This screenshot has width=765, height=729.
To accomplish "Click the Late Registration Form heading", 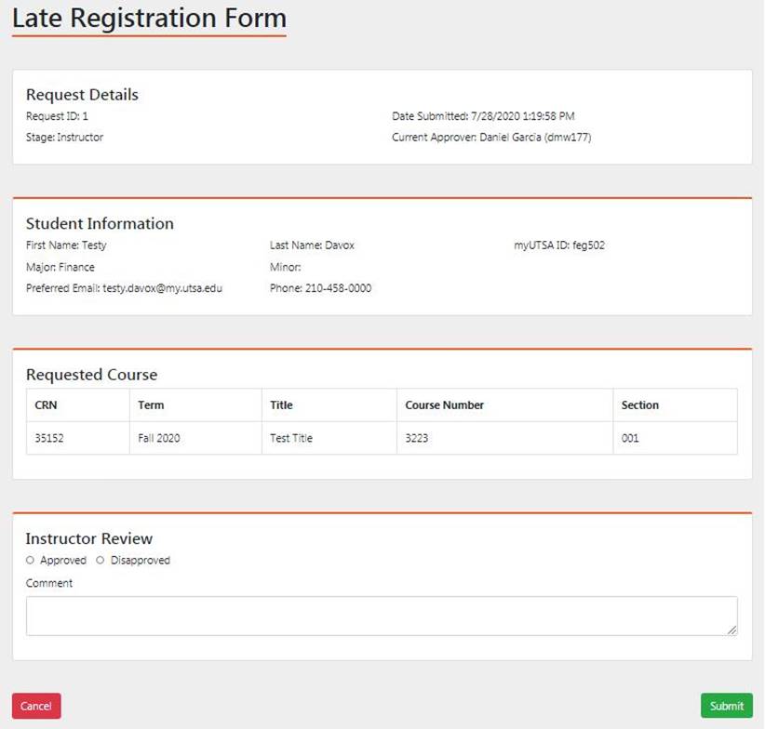I will (149, 19).
